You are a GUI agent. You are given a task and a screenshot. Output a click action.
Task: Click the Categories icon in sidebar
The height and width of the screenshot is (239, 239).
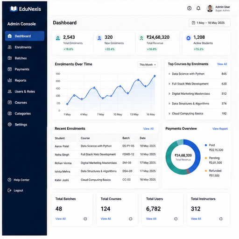(10, 113)
